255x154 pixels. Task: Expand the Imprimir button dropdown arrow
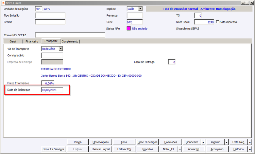(x=227, y=142)
